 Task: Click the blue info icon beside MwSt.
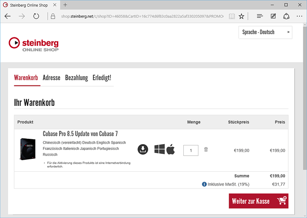pyautogui.click(x=204, y=184)
